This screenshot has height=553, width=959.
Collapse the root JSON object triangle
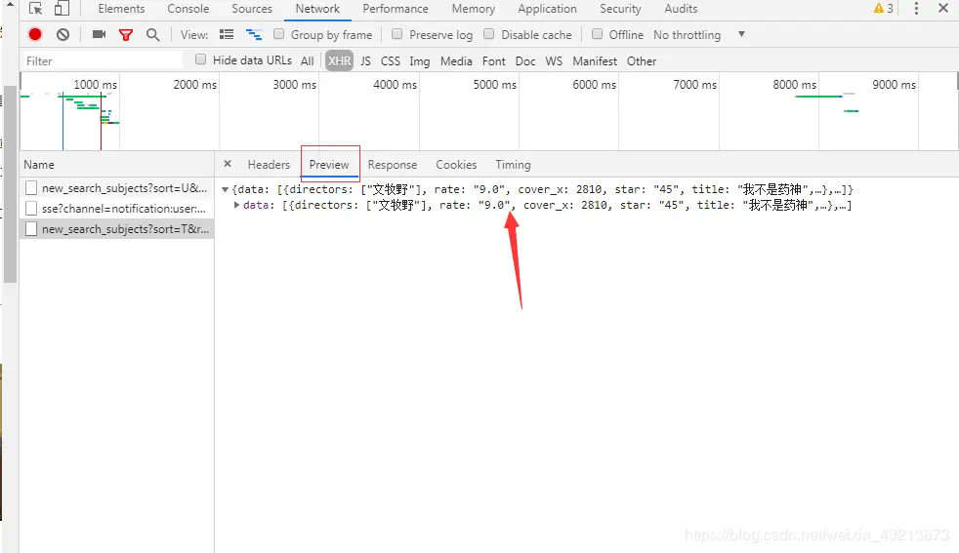tap(225, 189)
